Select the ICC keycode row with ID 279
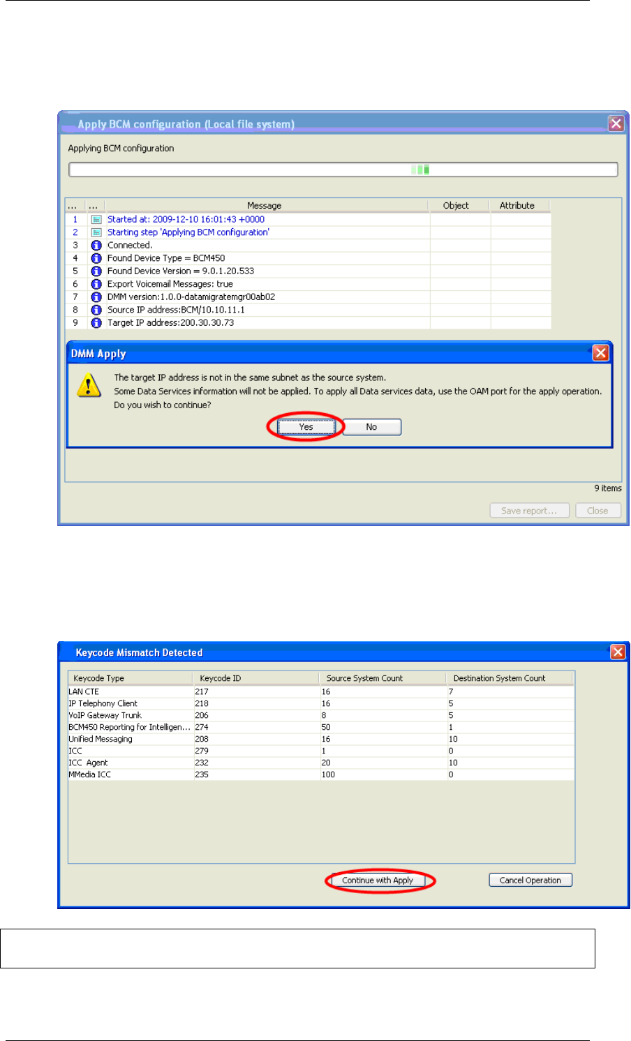This screenshot has width=631, height=1041. tap(321, 751)
